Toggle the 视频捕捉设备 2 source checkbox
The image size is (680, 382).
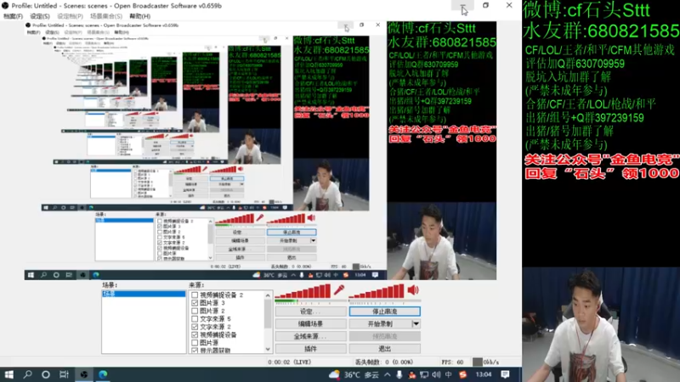195,295
